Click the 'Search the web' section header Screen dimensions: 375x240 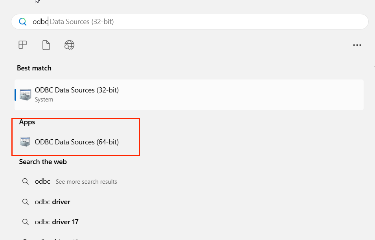click(43, 162)
